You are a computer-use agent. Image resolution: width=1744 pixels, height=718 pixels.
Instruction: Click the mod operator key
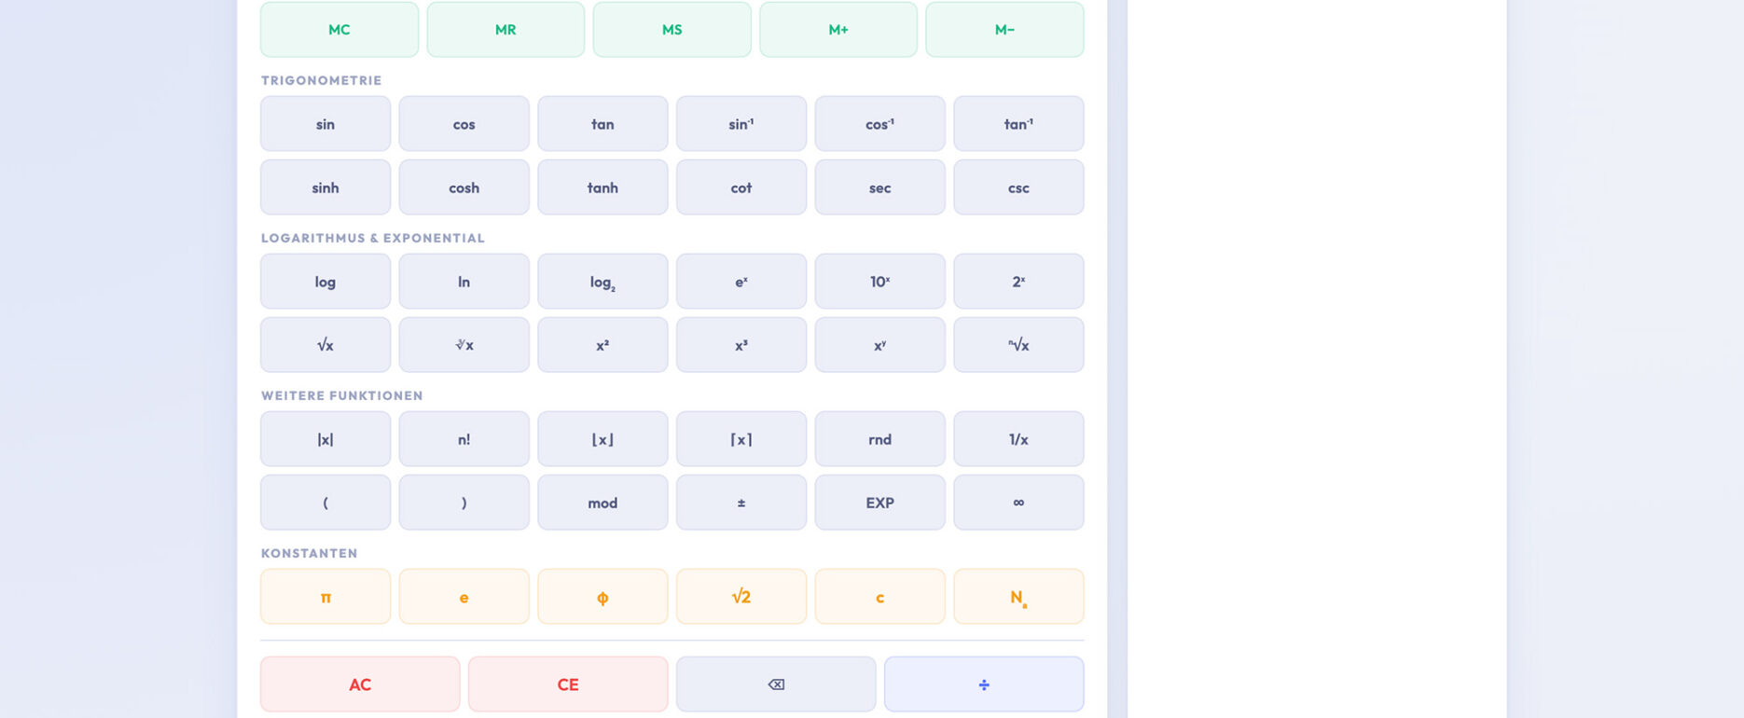point(602,503)
